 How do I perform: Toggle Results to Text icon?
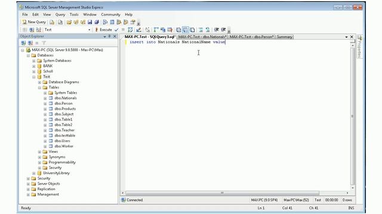pyautogui.click(x=178, y=30)
